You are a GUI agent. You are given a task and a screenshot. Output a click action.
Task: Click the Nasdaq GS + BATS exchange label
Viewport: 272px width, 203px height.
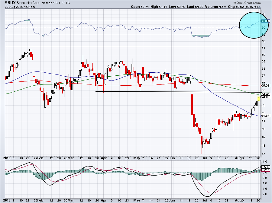(x=56, y=3)
